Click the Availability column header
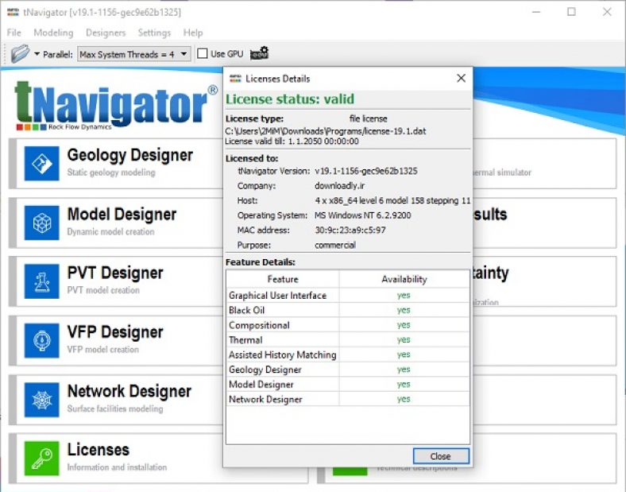This screenshot has width=626, height=492. point(404,279)
